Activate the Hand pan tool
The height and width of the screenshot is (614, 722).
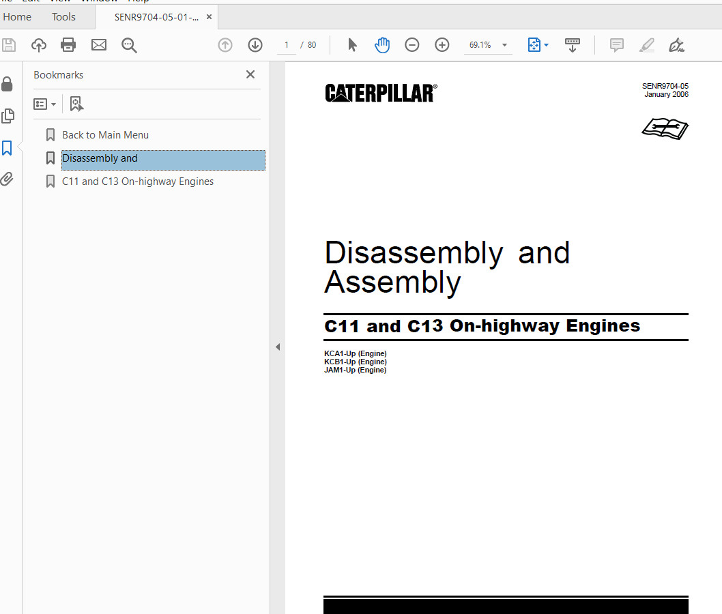(x=382, y=45)
